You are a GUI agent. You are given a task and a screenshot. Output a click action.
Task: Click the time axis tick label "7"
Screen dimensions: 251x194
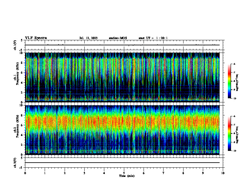(164, 173)
